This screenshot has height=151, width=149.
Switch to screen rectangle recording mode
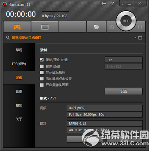click(x=45, y=27)
